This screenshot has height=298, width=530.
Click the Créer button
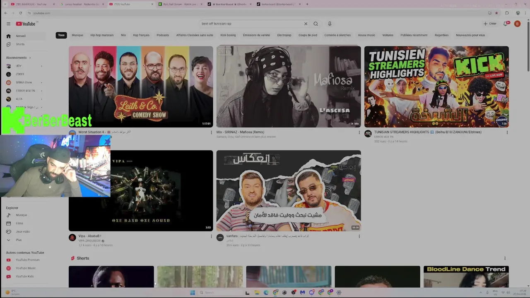(x=490, y=24)
